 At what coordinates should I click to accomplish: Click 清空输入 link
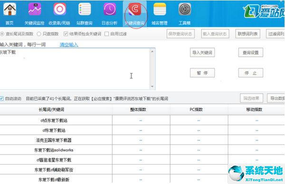[x=69, y=45]
